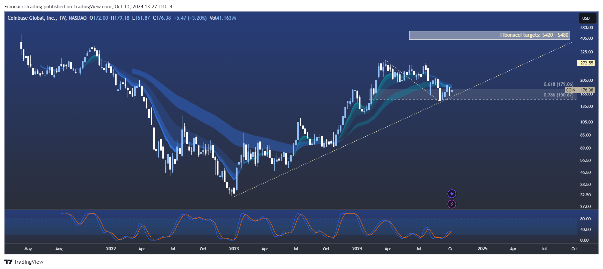Click the 40.00 oscillator scale label
Viewport: 603px width, 269px height.
coord(586,230)
